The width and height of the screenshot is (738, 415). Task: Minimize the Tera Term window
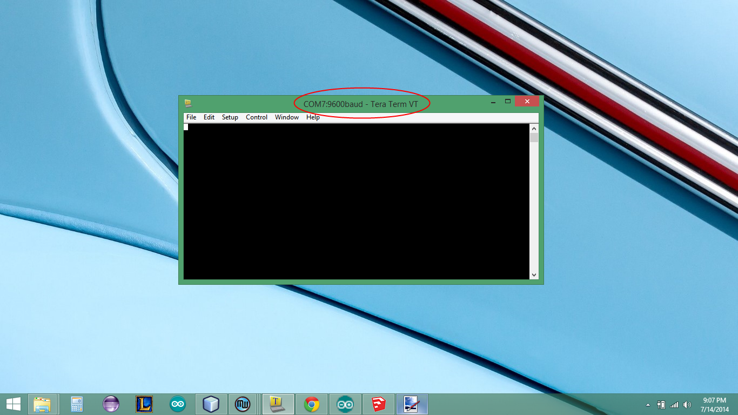[x=493, y=102]
